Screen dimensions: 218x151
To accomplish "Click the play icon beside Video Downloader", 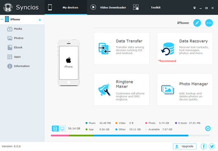I will click(93, 7).
